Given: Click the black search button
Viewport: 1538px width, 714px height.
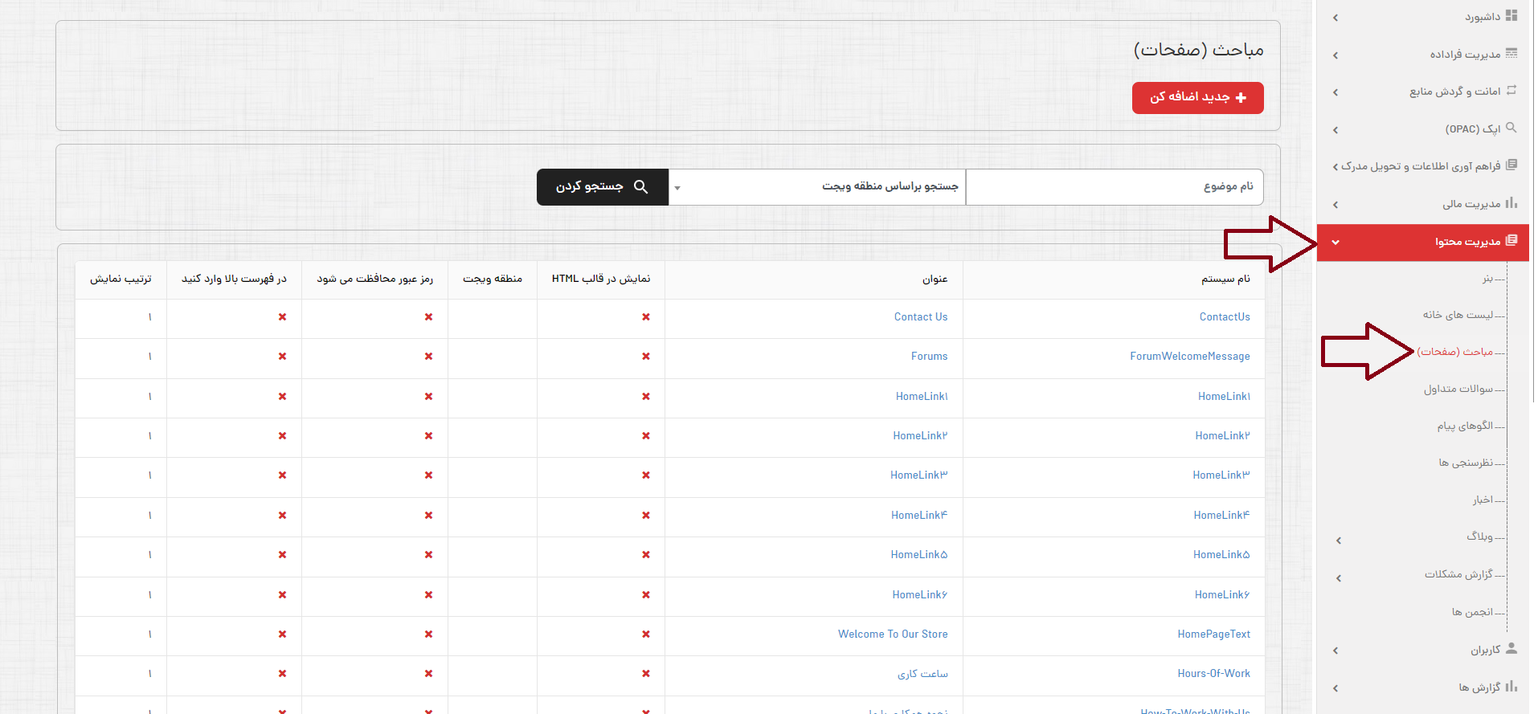Looking at the screenshot, I should pyautogui.click(x=602, y=187).
